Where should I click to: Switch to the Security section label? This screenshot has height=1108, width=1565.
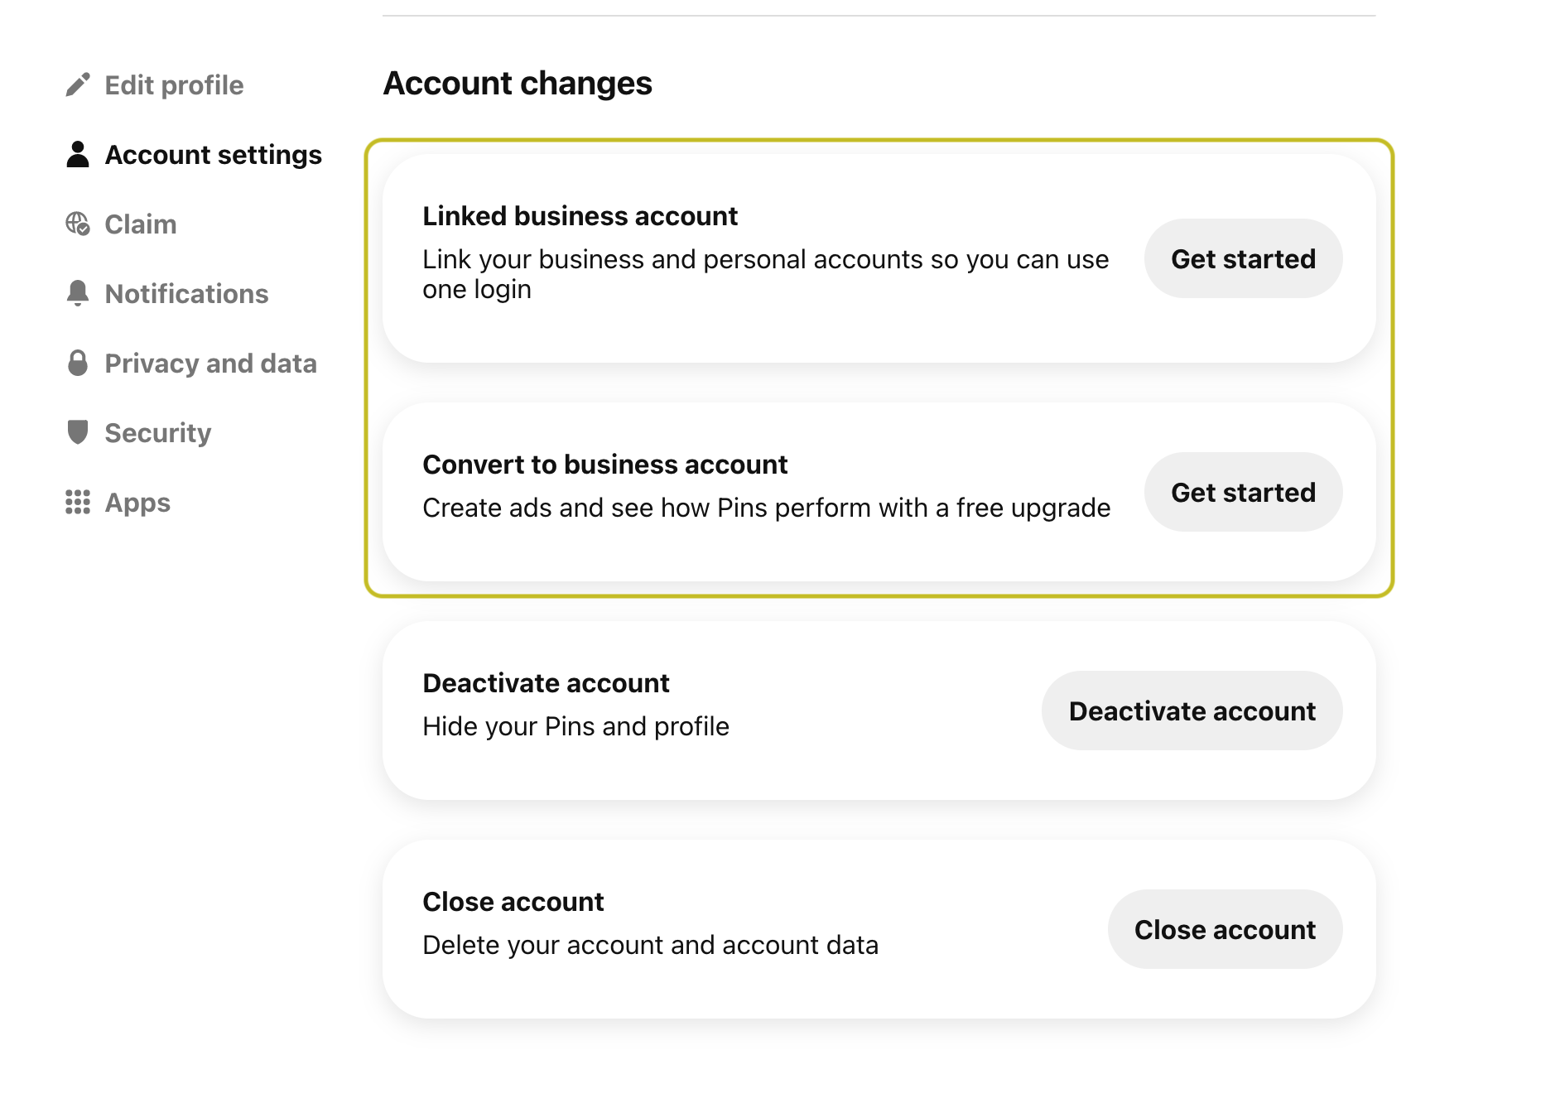(158, 433)
